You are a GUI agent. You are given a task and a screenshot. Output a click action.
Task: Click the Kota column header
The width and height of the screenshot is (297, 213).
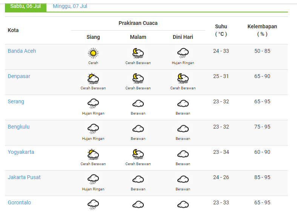tap(13, 30)
